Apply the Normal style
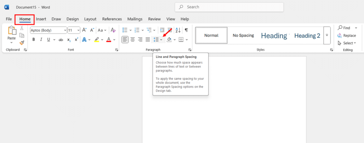The height and width of the screenshot is (143, 364). tap(211, 36)
